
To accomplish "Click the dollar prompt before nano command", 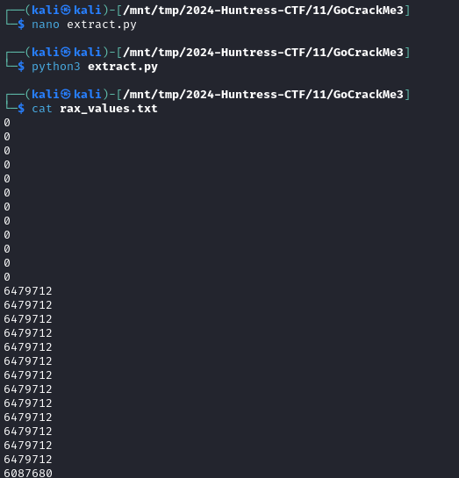I will [x=21, y=25].
